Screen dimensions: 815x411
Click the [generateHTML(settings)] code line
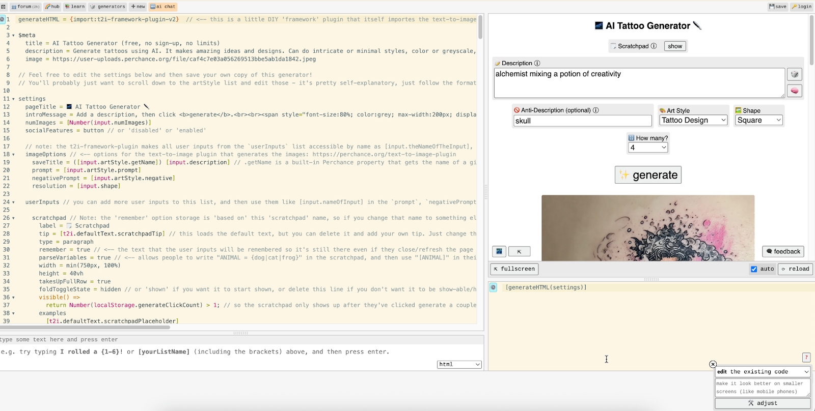coord(546,288)
